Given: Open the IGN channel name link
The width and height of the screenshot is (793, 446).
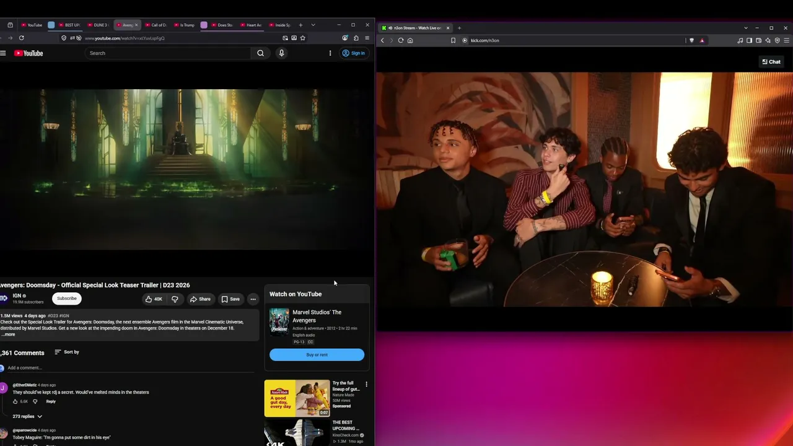Looking at the screenshot, I should tap(17, 295).
